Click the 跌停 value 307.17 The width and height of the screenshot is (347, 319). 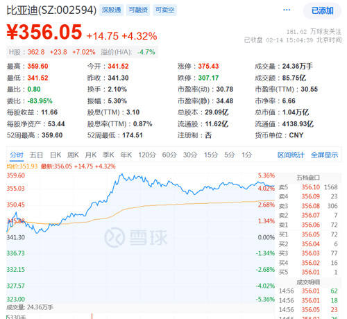(x=208, y=78)
